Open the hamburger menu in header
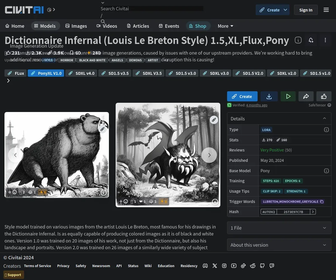The height and width of the screenshot is (280, 336). pyautogui.click(x=326, y=10)
